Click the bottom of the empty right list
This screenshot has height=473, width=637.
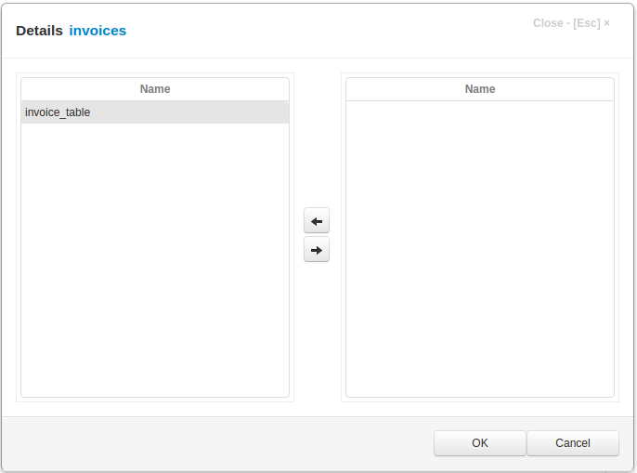[479, 386]
